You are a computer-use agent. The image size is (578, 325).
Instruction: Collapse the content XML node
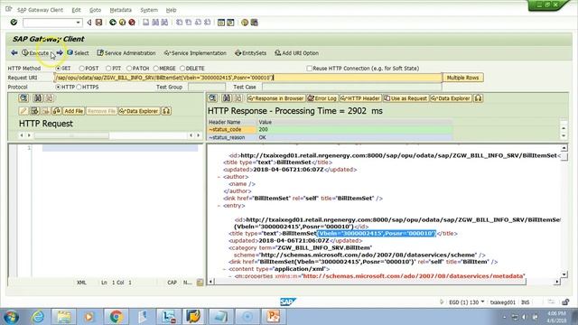225,269
